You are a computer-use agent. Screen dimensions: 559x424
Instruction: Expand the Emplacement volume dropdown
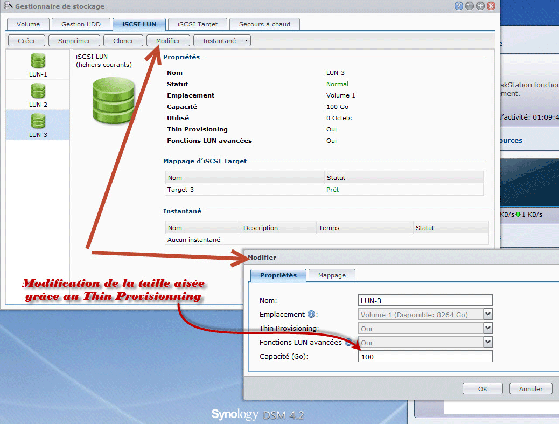[x=487, y=315]
